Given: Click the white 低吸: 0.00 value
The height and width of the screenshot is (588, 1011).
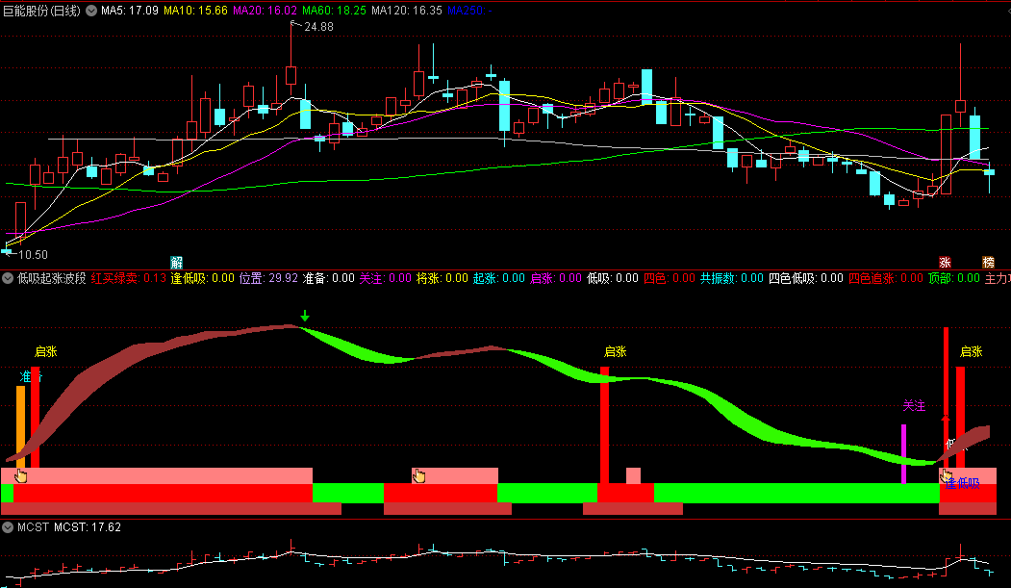Looking at the screenshot, I should point(613,278).
